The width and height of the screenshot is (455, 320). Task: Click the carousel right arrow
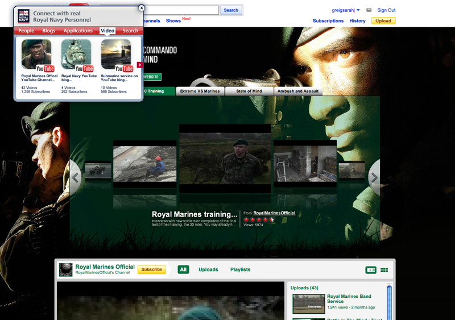click(374, 177)
